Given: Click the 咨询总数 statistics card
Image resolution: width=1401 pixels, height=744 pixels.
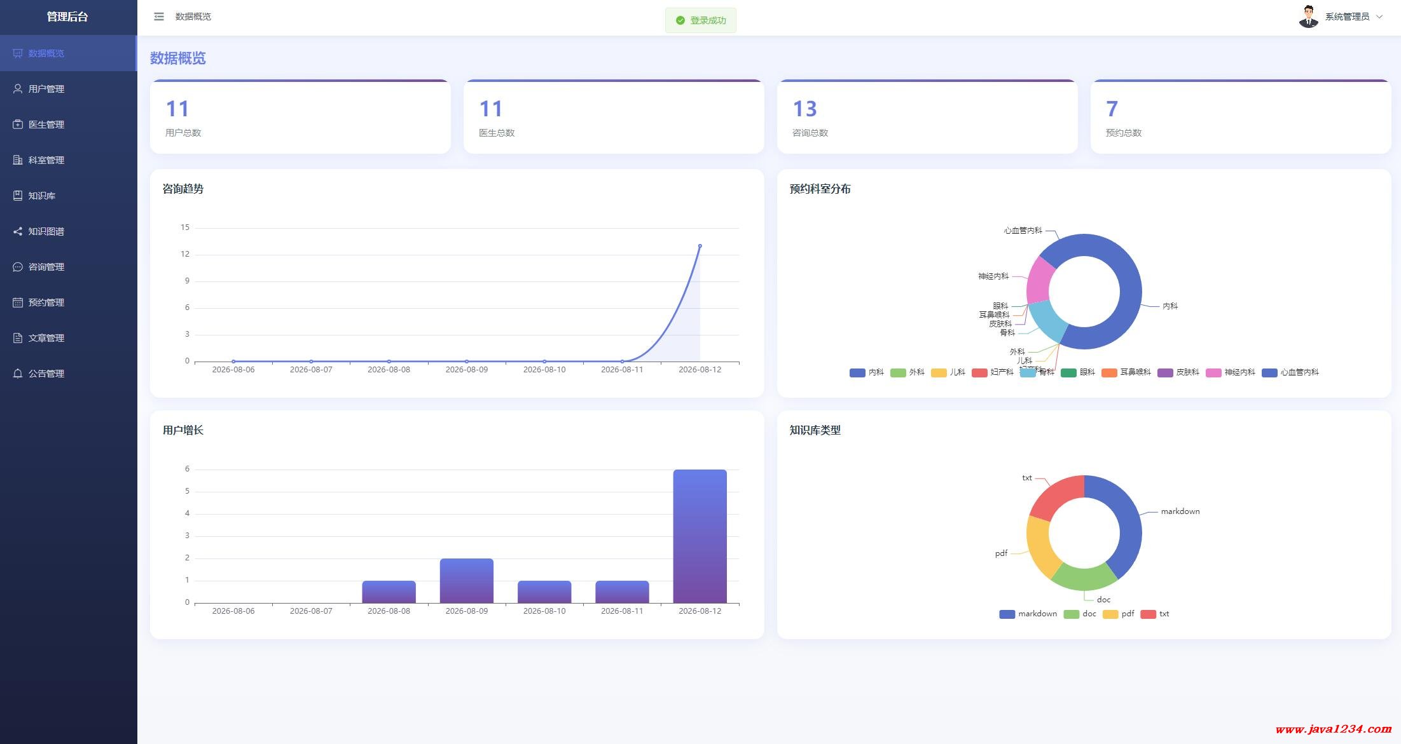Looking at the screenshot, I should (x=927, y=117).
